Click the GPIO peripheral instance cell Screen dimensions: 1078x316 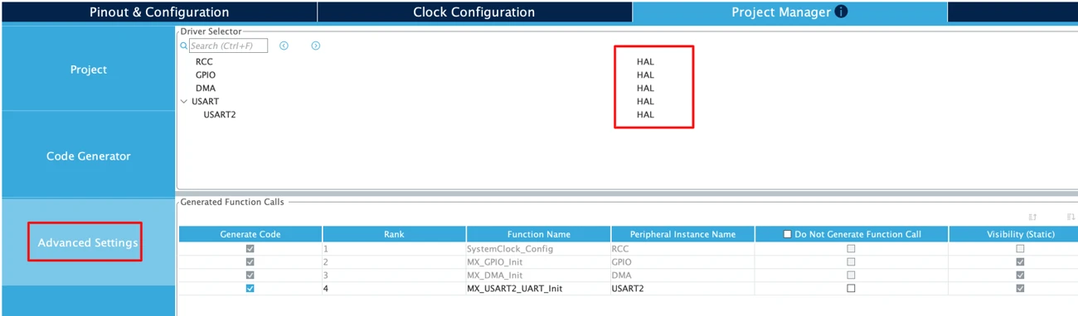[x=683, y=261]
